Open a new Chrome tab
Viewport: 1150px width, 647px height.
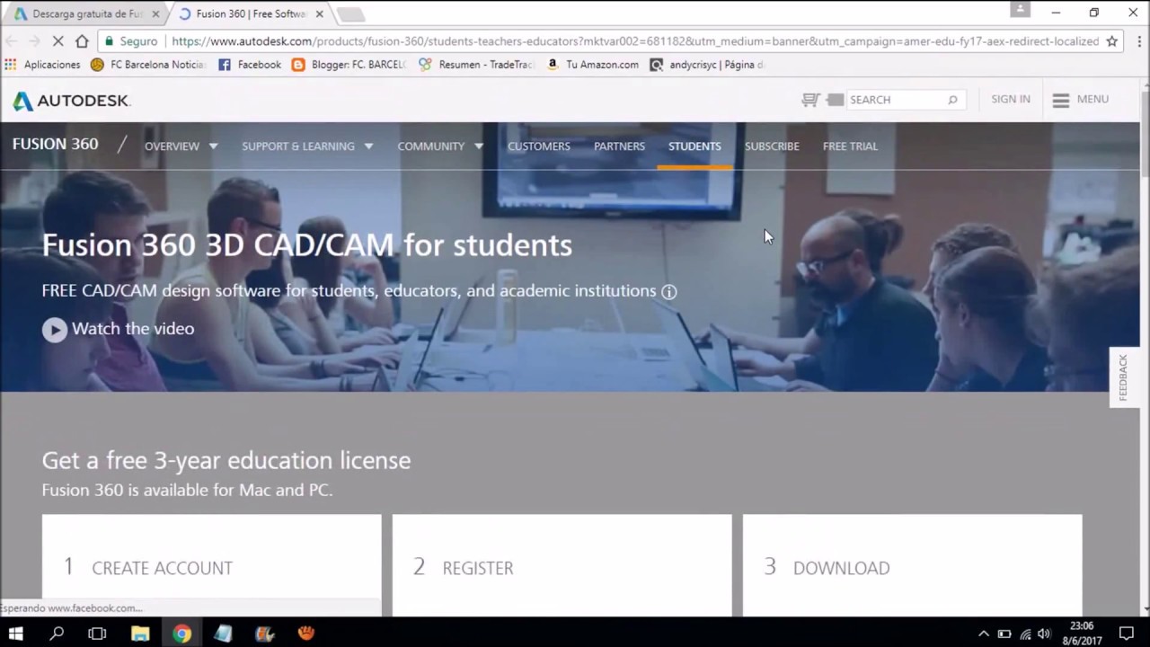350,14
